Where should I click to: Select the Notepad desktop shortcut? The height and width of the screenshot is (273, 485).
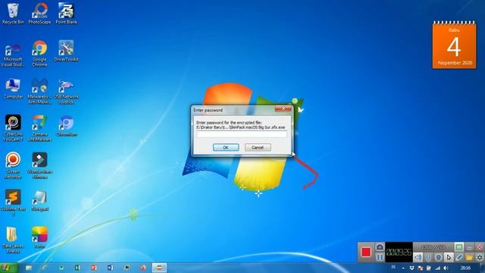(x=39, y=201)
